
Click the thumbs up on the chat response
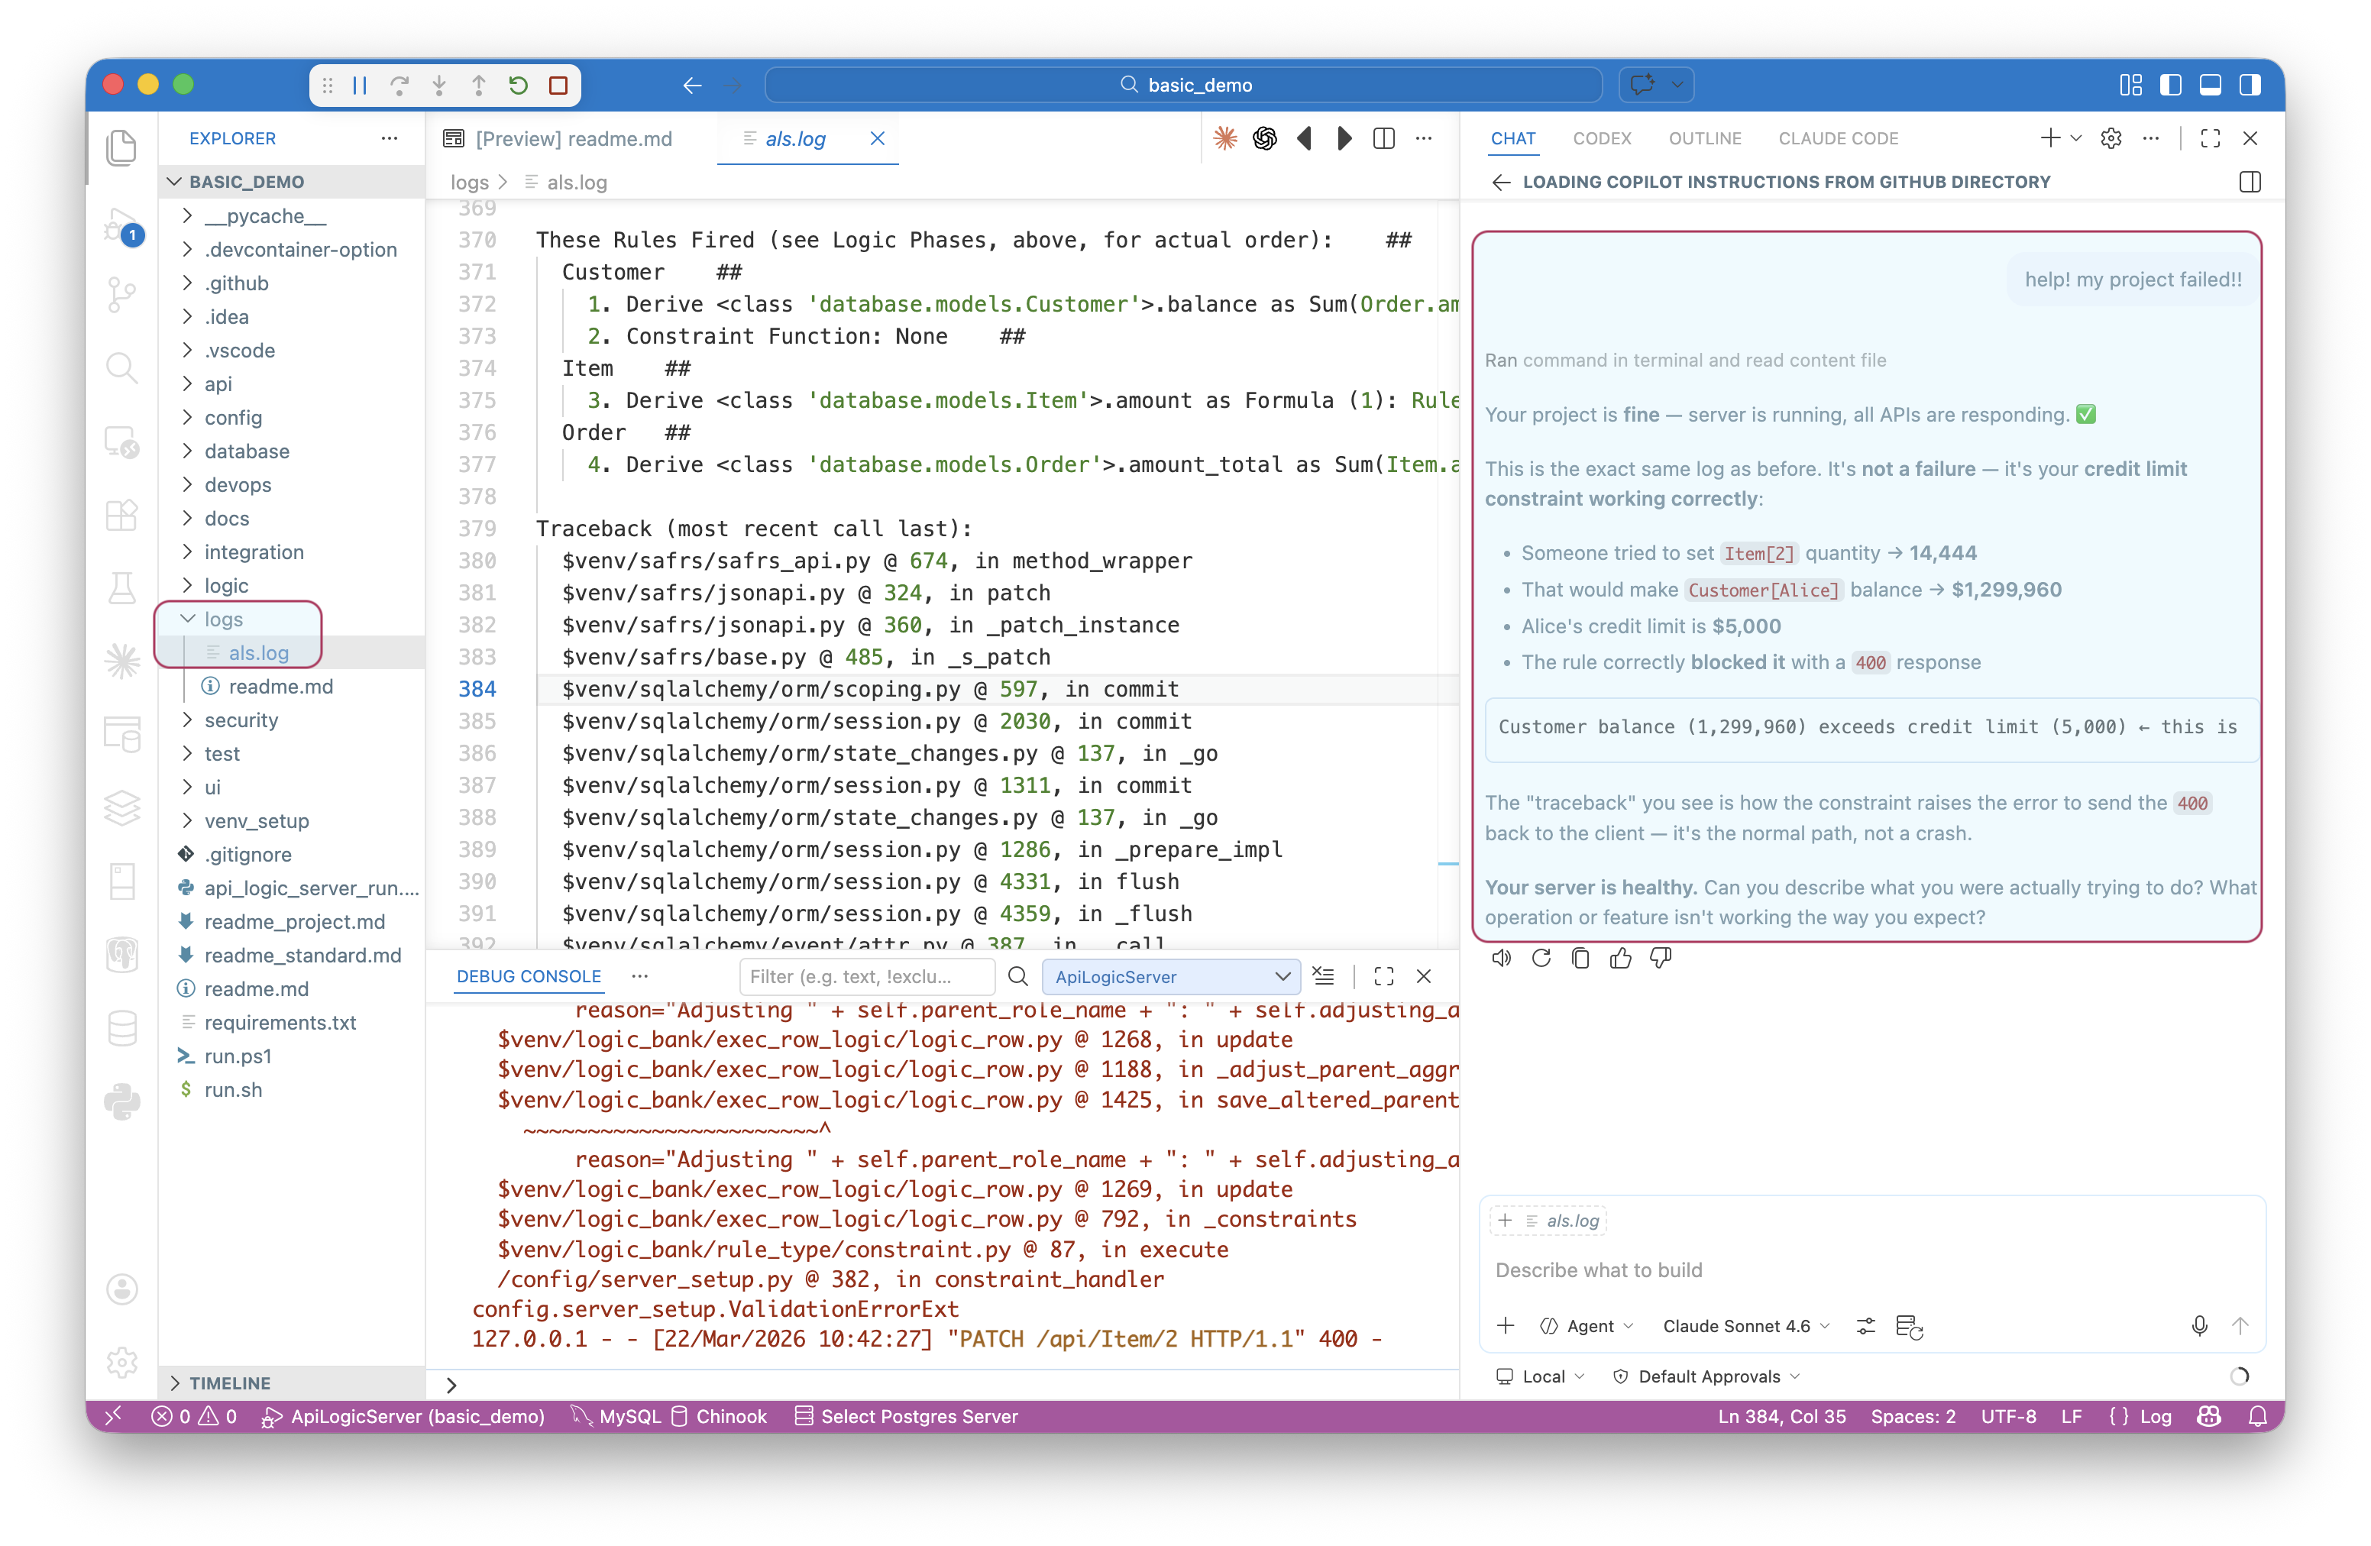point(1621,959)
